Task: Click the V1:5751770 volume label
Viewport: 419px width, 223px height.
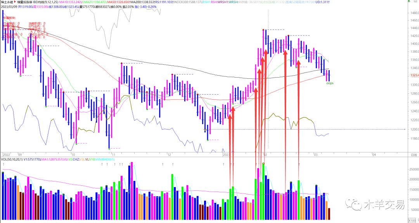Action: [32, 159]
